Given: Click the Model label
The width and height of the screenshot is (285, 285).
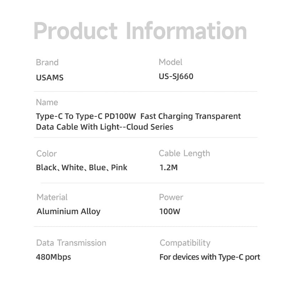Looking at the screenshot, I should [170, 62].
